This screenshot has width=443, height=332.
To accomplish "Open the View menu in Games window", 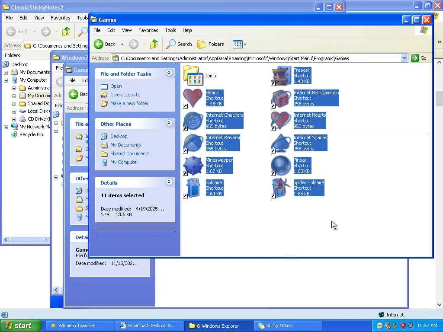I will 127,30.
